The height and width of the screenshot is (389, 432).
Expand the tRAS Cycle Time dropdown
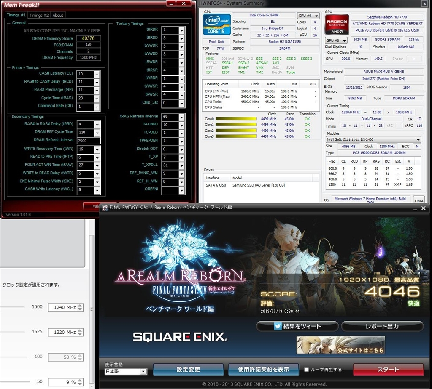(97, 98)
